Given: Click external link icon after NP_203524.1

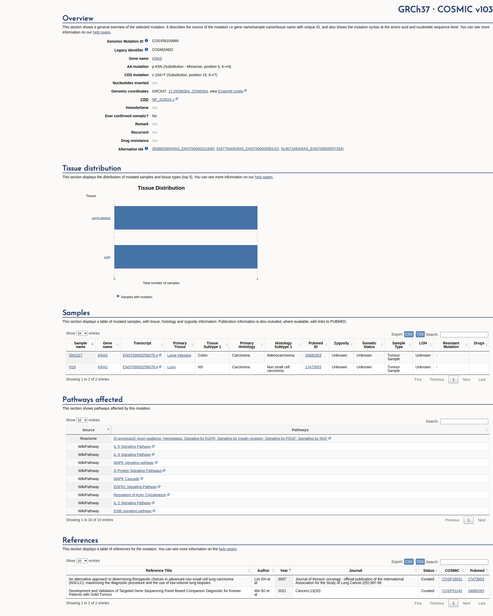Looking at the screenshot, I should click(x=177, y=99).
